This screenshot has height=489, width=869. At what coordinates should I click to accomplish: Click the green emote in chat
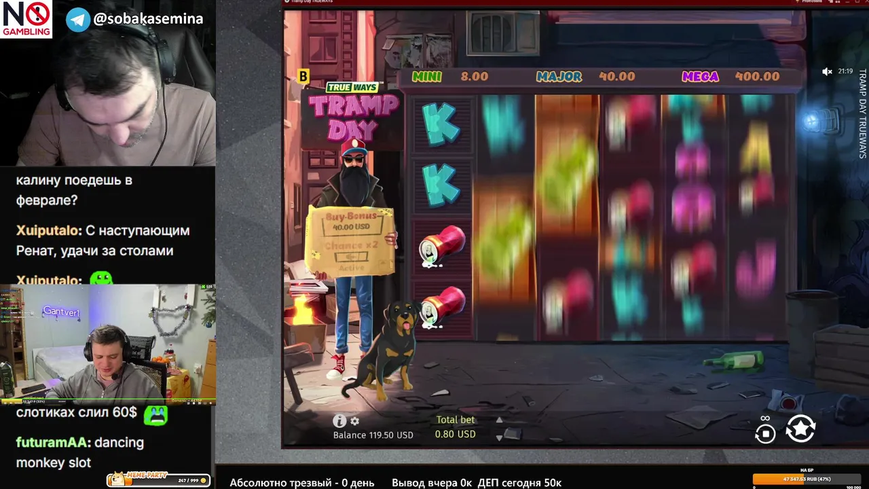pyautogui.click(x=155, y=414)
